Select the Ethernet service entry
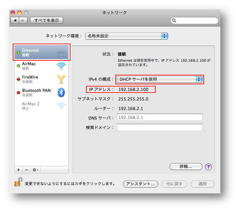This screenshot has width=238, height=211. point(42,52)
